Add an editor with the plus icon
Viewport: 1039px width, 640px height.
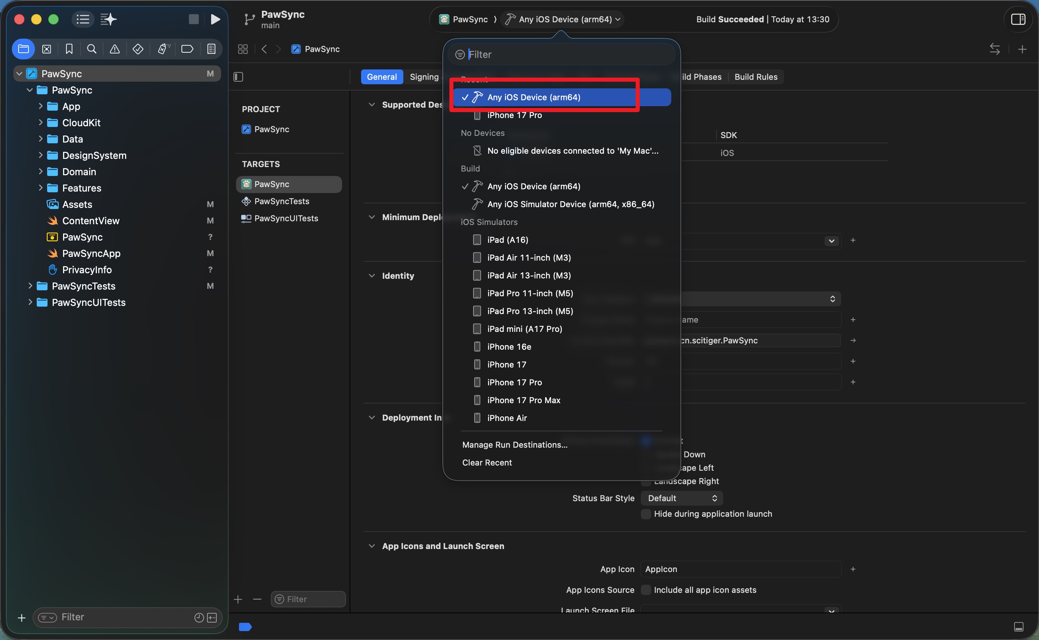1023,49
